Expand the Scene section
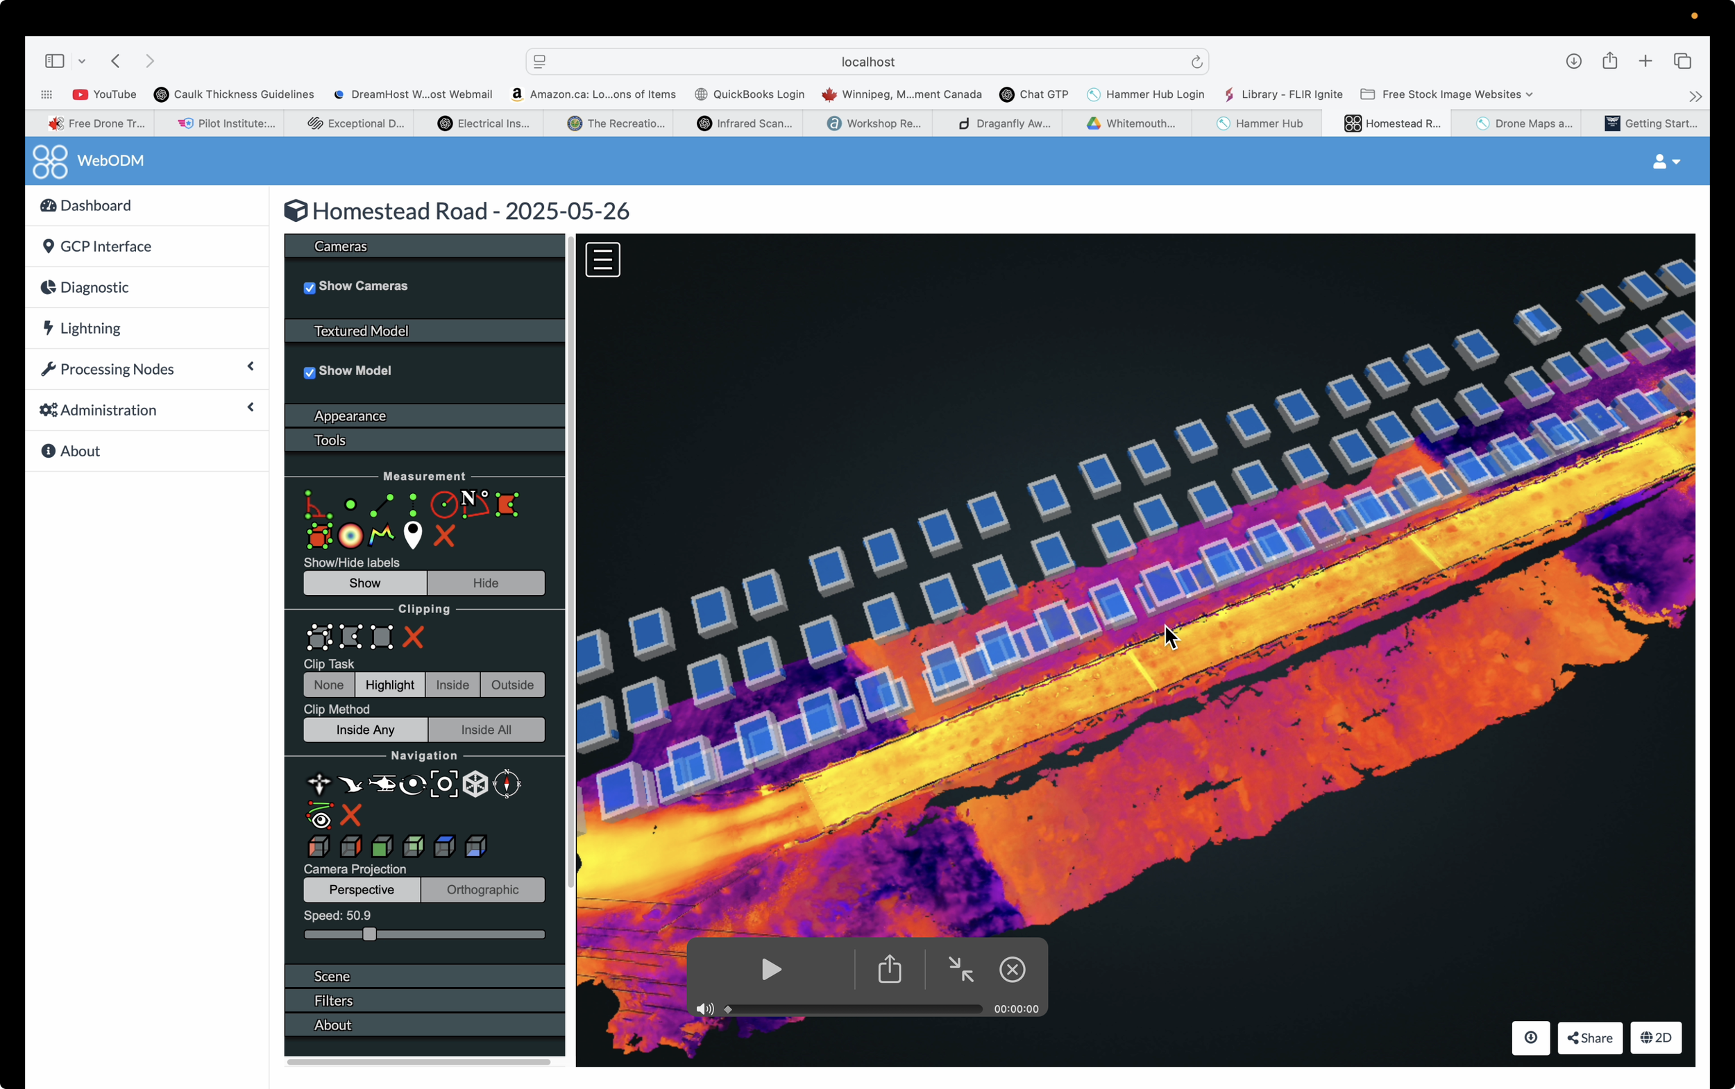The height and width of the screenshot is (1089, 1735). coord(425,976)
